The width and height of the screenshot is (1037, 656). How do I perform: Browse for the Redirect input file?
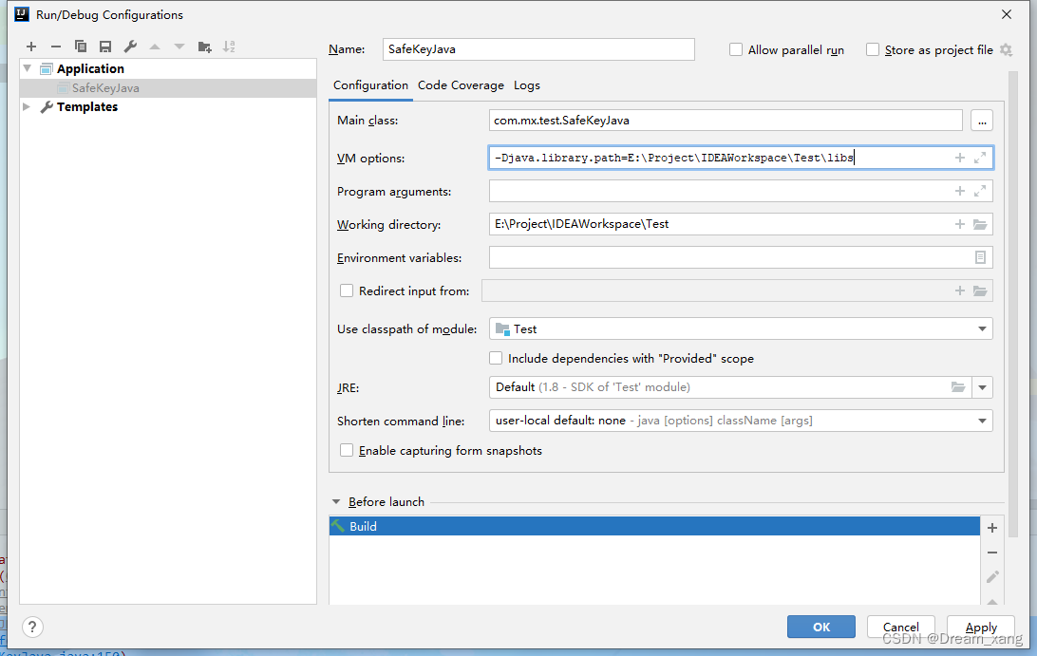click(980, 291)
